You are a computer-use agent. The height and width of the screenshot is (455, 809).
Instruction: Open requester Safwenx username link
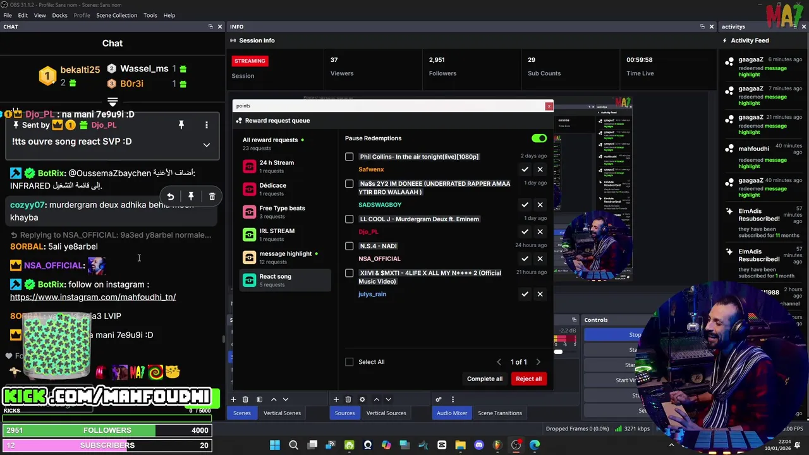(x=371, y=169)
